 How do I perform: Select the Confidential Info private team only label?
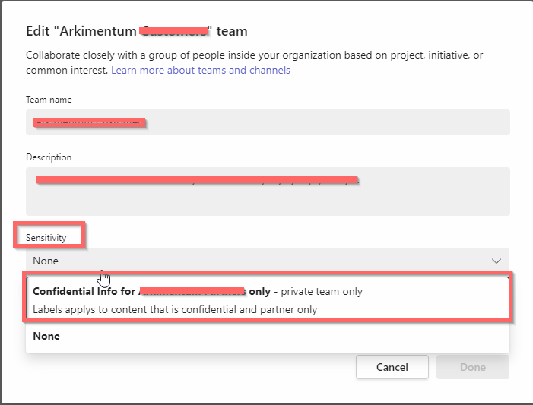click(x=268, y=300)
